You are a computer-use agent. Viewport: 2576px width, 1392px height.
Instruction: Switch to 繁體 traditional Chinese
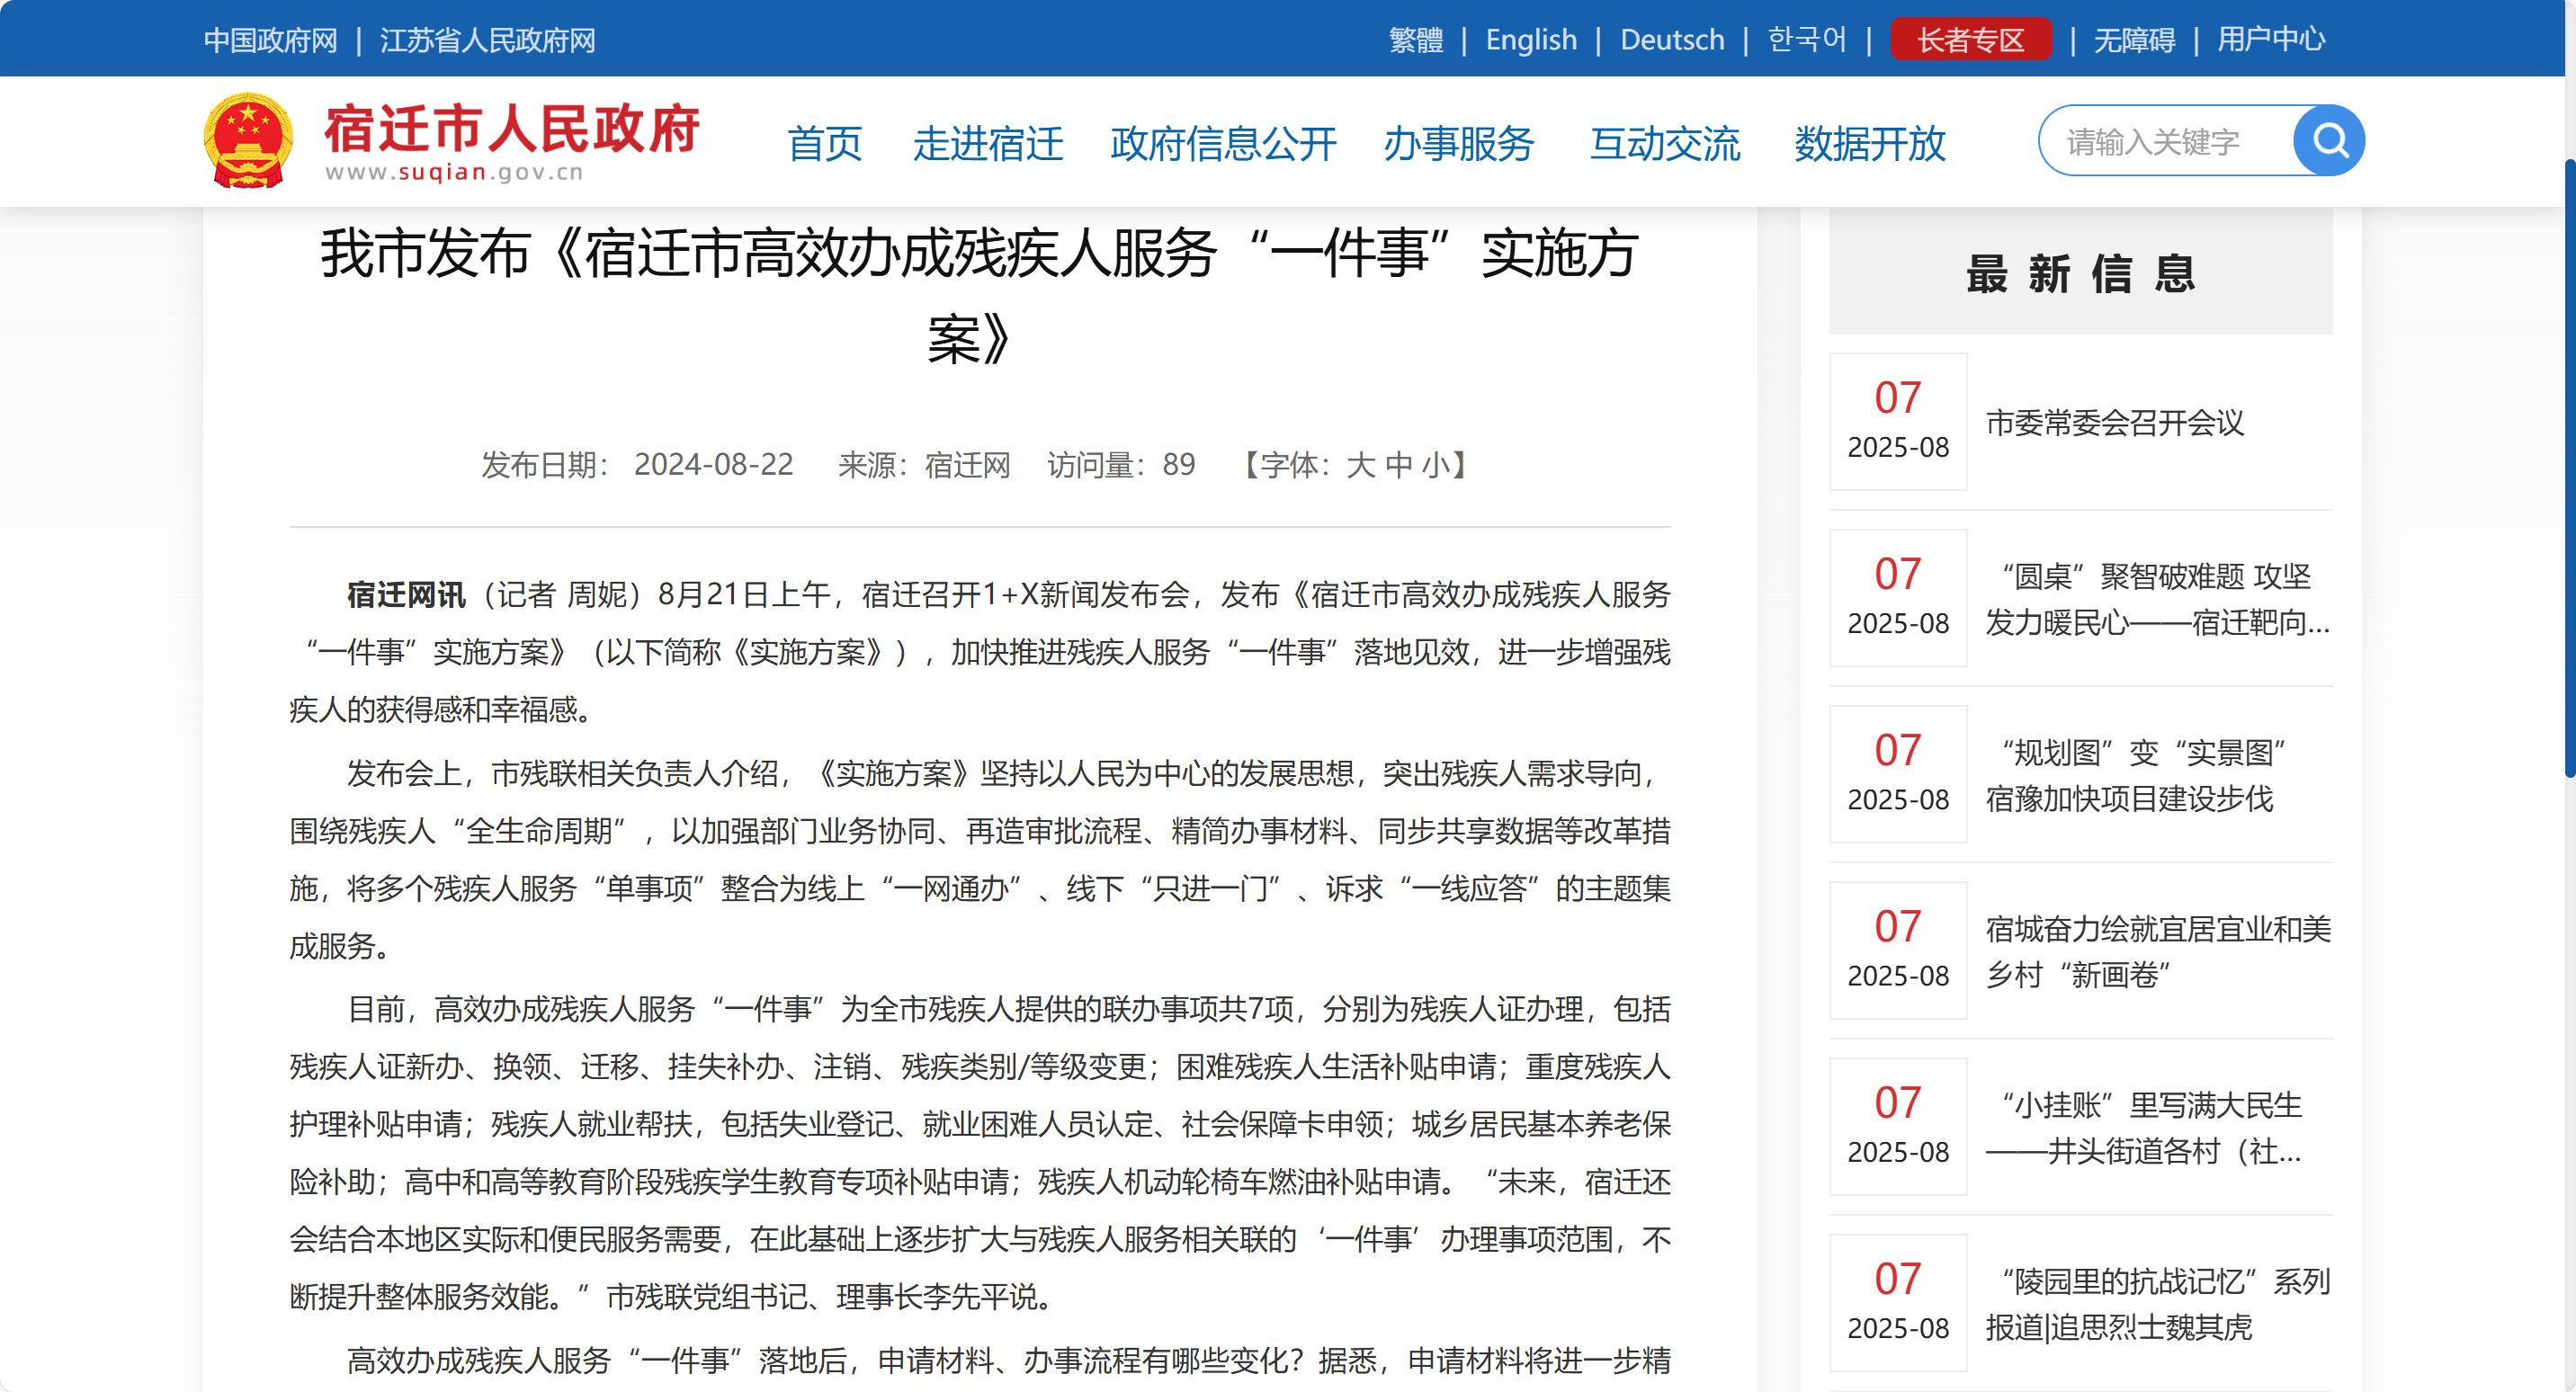point(1415,40)
